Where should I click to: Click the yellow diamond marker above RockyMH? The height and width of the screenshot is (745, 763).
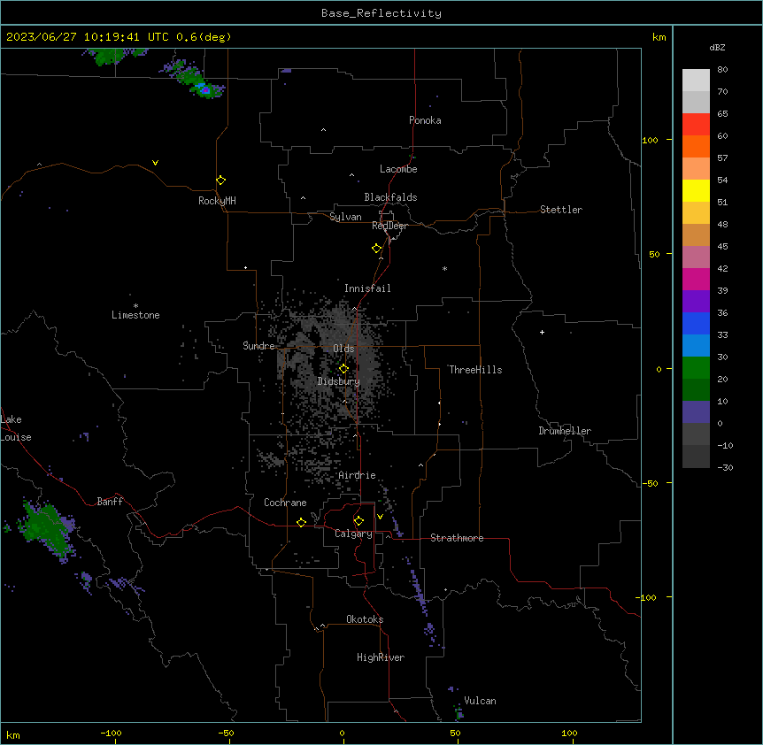[x=220, y=180]
